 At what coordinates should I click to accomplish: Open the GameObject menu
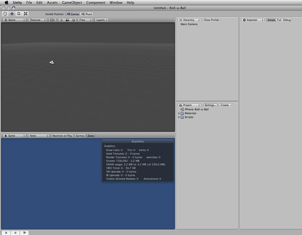click(72, 2)
